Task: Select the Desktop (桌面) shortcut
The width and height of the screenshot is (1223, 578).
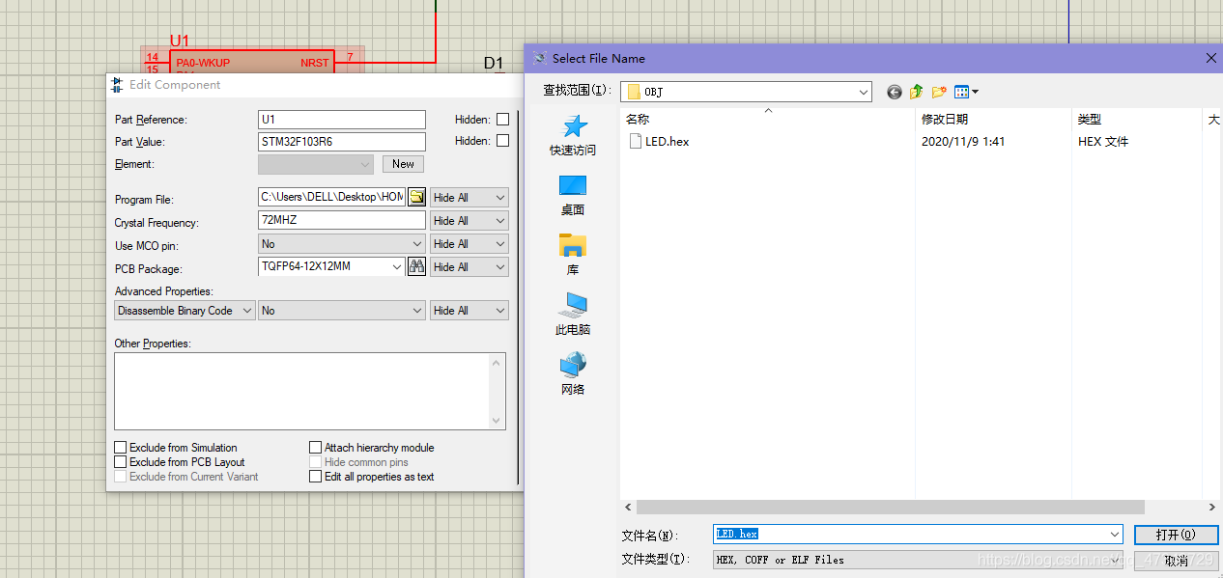Action: tap(573, 196)
